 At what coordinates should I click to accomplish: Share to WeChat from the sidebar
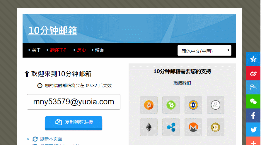click(253, 101)
